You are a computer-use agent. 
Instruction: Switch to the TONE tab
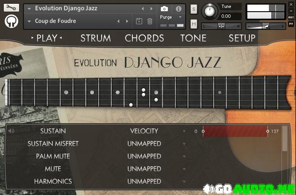(193, 38)
